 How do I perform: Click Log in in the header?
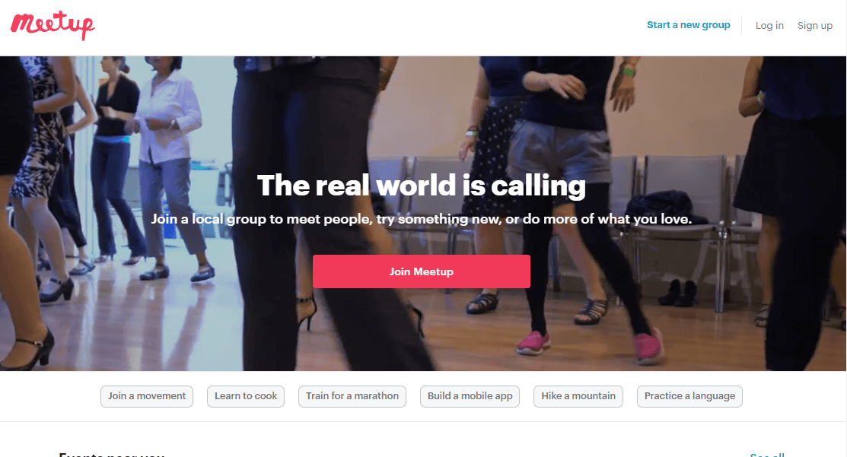pos(769,25)
